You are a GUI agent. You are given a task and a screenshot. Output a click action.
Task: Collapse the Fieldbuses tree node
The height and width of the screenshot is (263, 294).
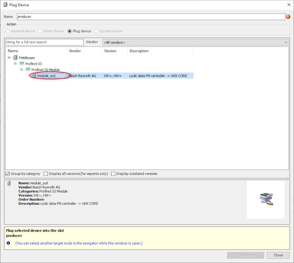[x=9, y=57]
